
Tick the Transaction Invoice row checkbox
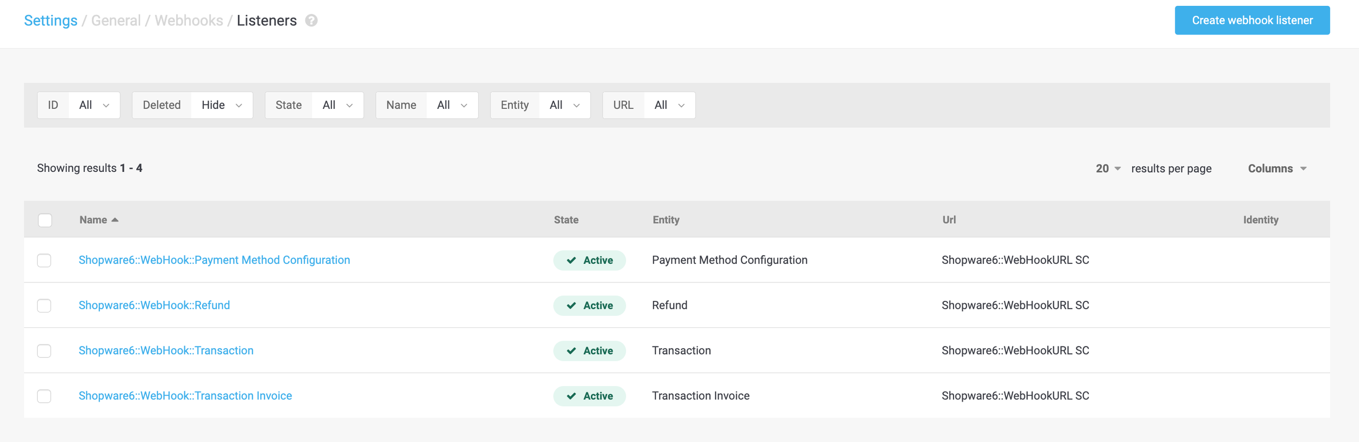[x=44, y=396]
